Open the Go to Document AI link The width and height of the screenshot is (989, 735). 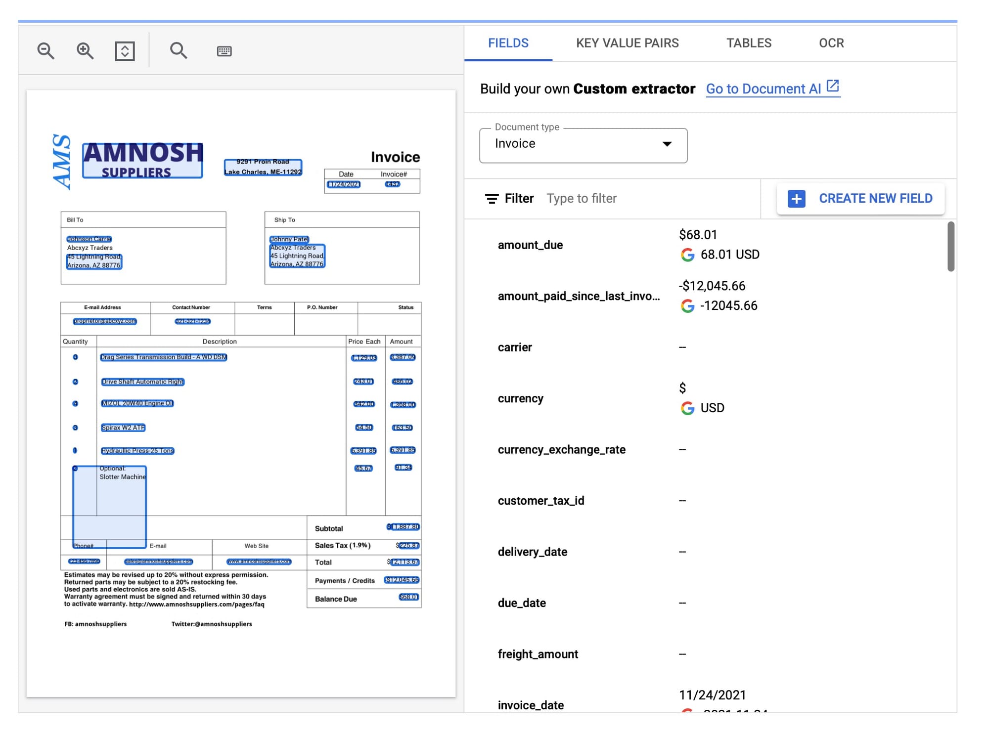tap(763, 89)
